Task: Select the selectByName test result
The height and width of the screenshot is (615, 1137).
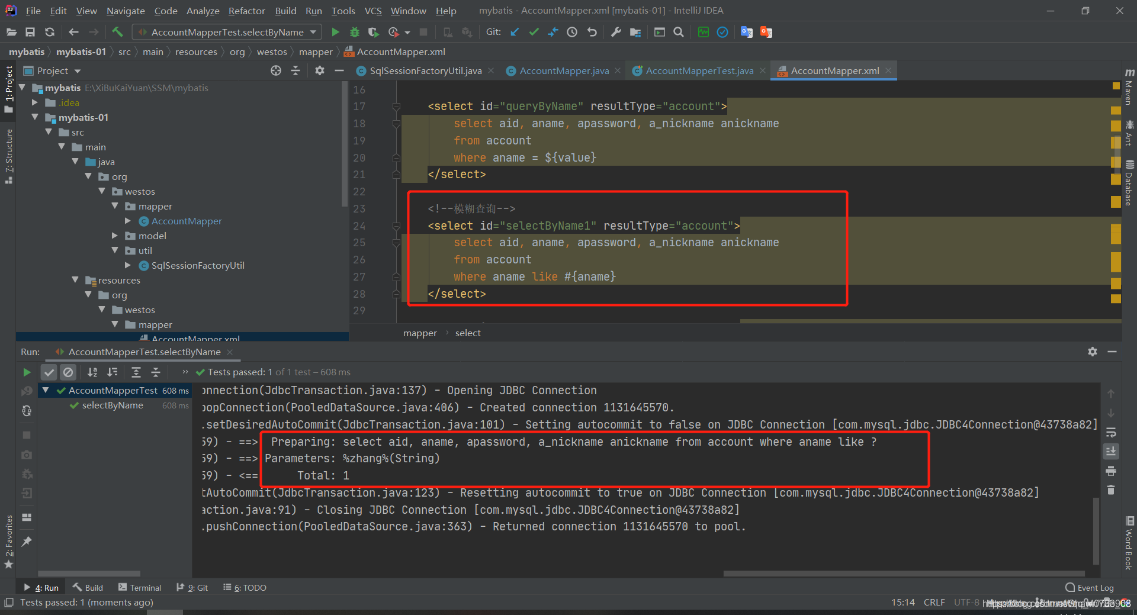Action: click(x=113, y=405)
